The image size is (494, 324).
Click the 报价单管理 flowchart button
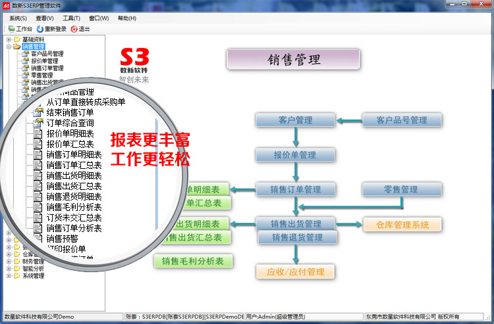tap(295, 155)
